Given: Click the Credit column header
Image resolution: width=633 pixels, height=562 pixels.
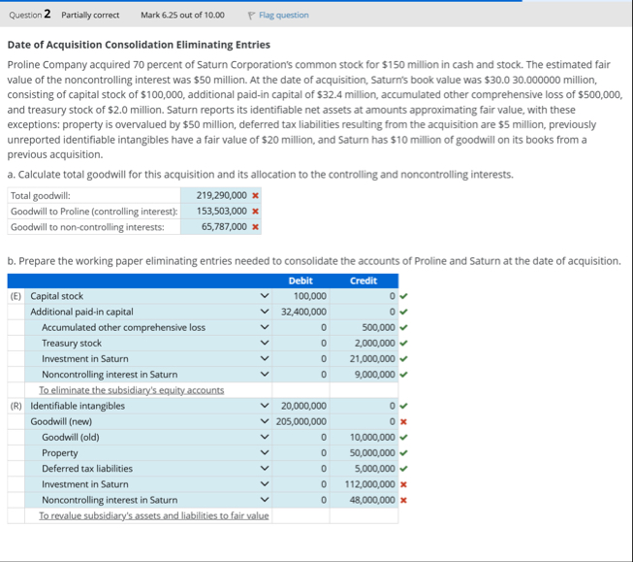Looking at the screenshot, I should [x=364, y=281].
